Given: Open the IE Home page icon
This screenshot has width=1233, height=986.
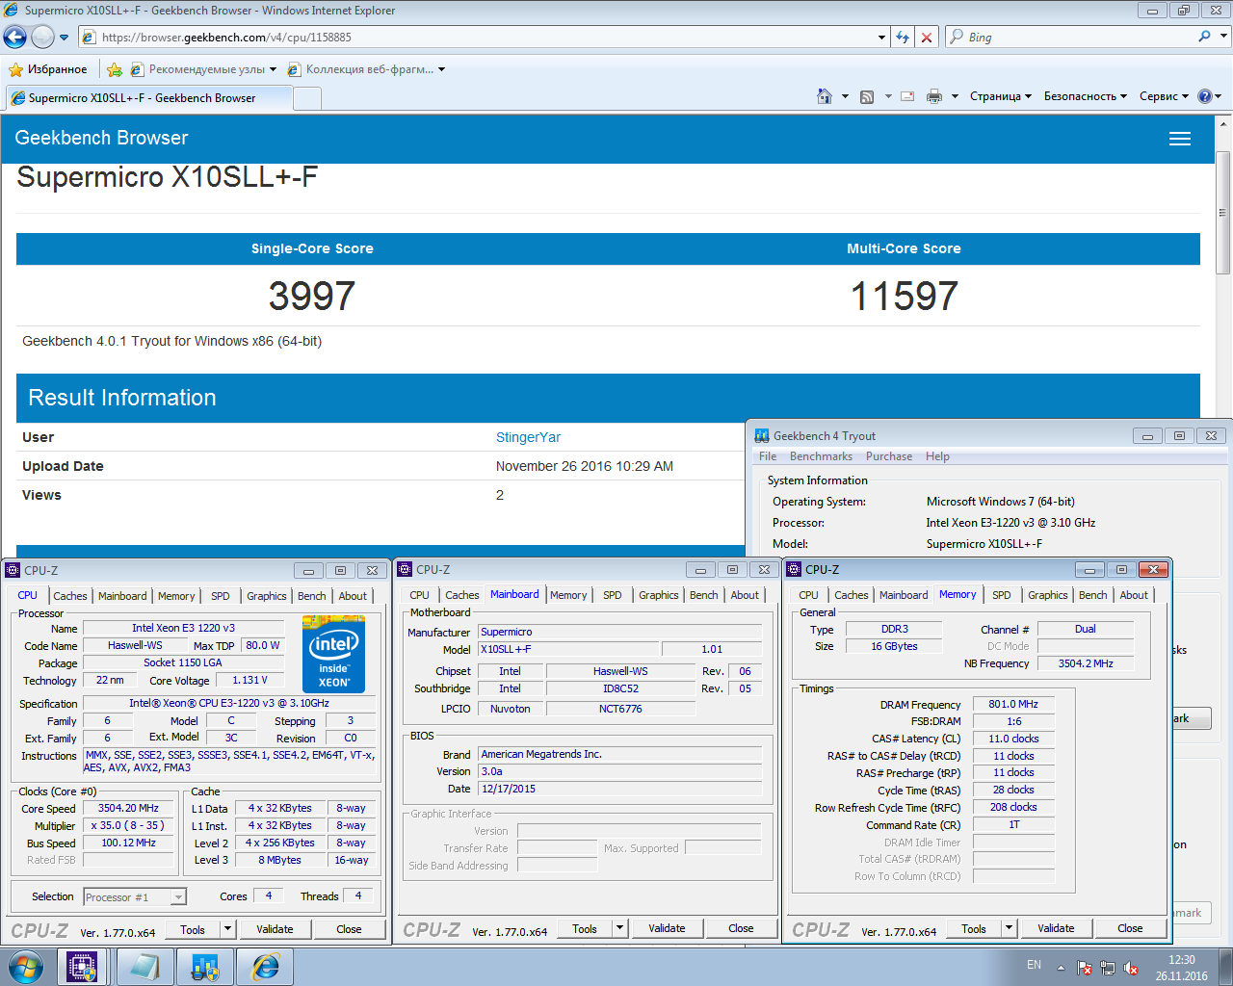Looking at the screenshot, I should click(824, 96).
